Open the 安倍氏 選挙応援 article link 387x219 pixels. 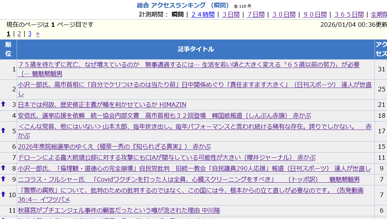164,116
